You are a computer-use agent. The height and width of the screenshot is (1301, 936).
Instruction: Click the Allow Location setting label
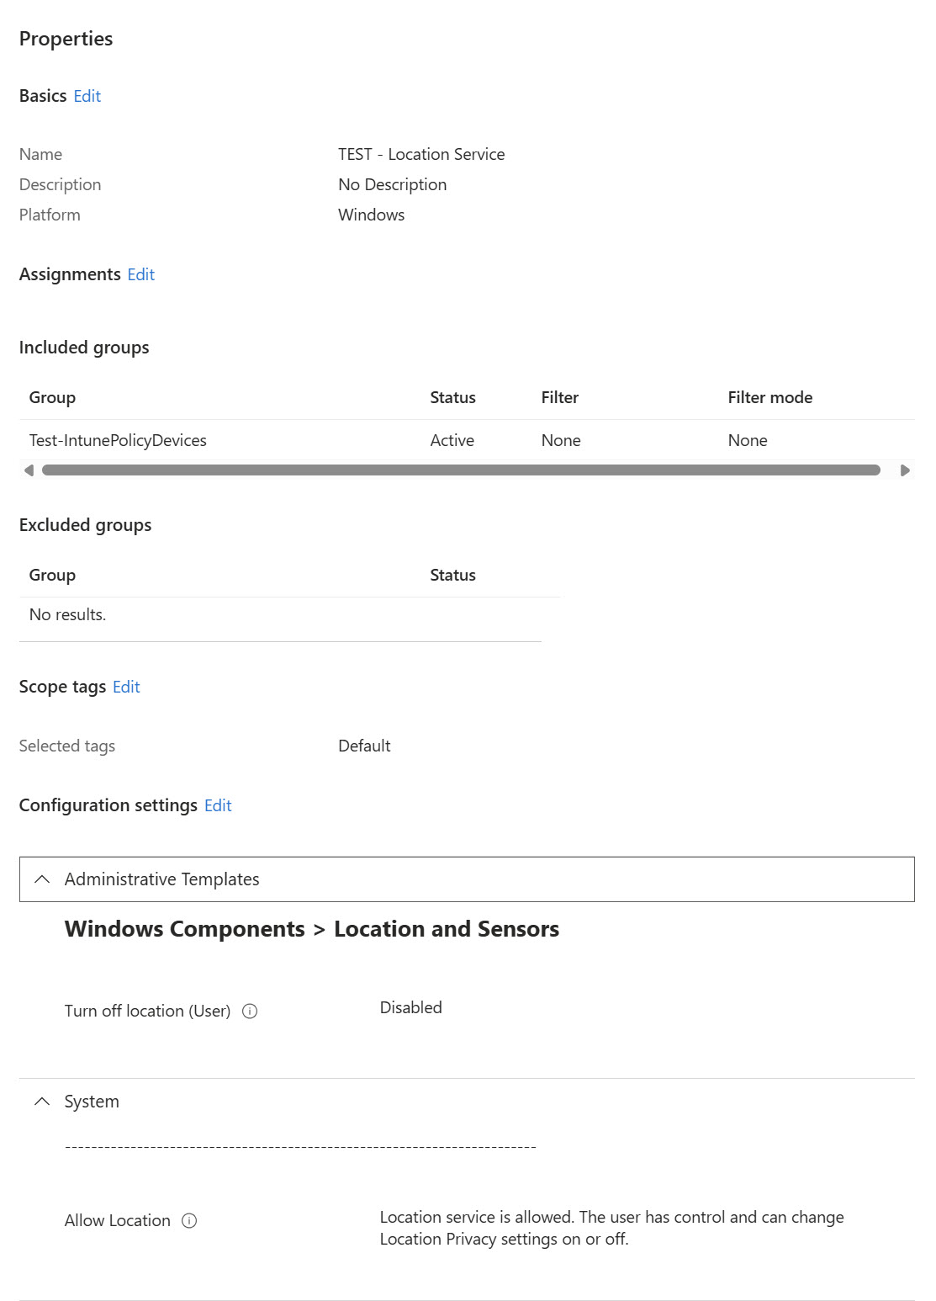(118, 1221)
